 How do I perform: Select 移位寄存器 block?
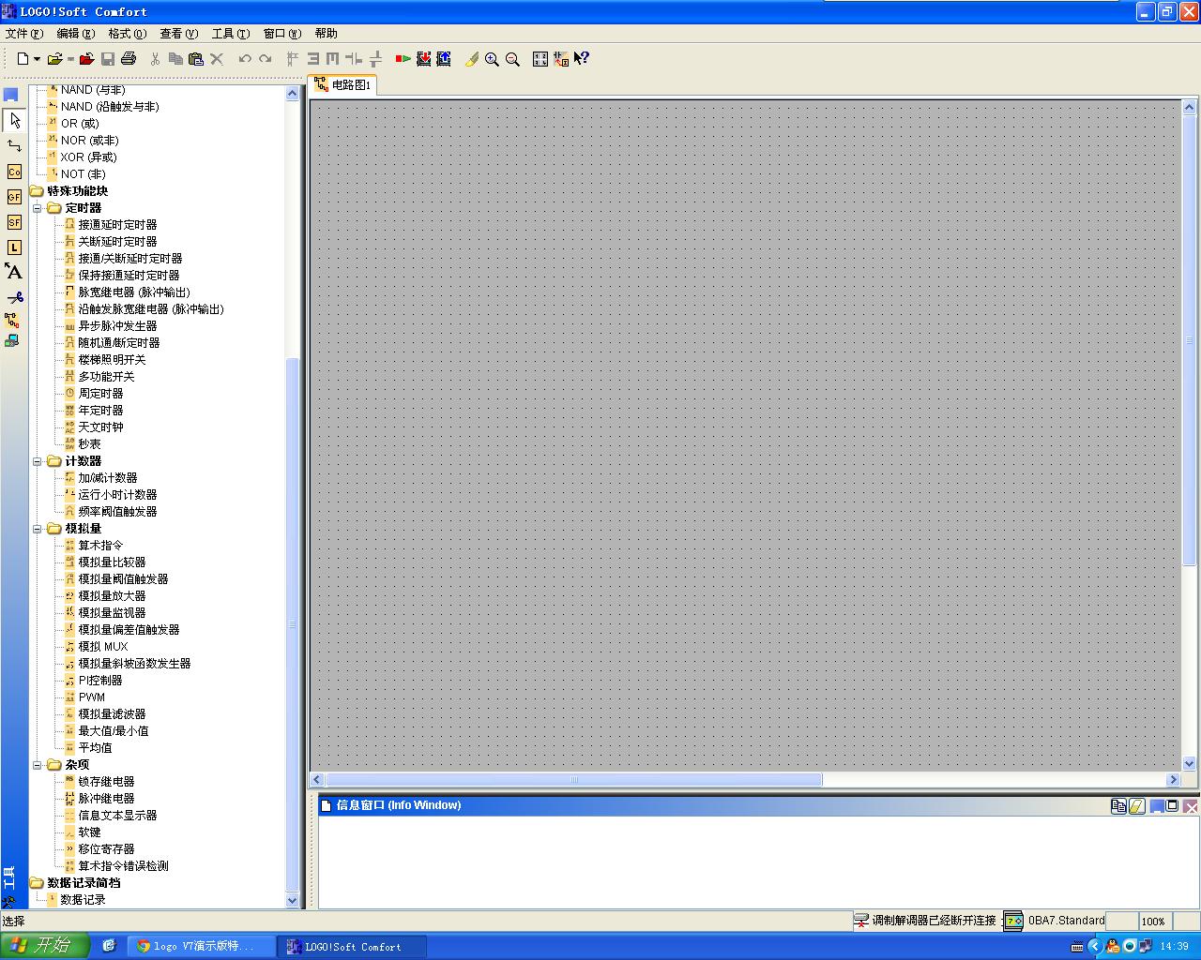(x=106, y=849)
